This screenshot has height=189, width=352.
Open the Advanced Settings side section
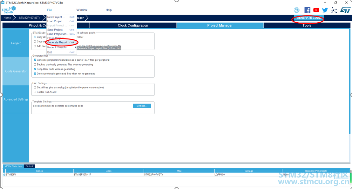pos(16,99)
